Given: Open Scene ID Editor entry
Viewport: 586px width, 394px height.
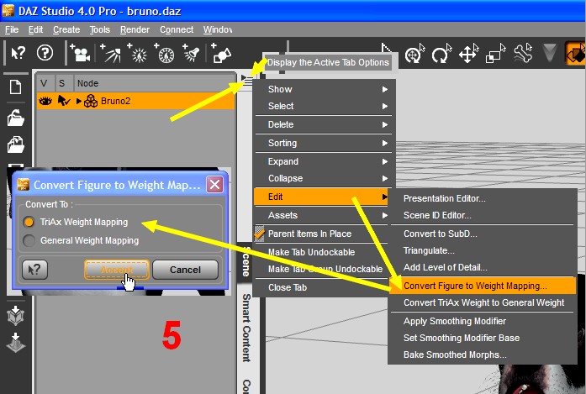Looking at the screenshot, I should click(482, 215).
